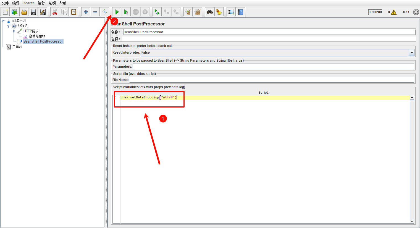Click the 0 / 1 thread count
This screenshot has height=228, width=420.
pos(406,12)
